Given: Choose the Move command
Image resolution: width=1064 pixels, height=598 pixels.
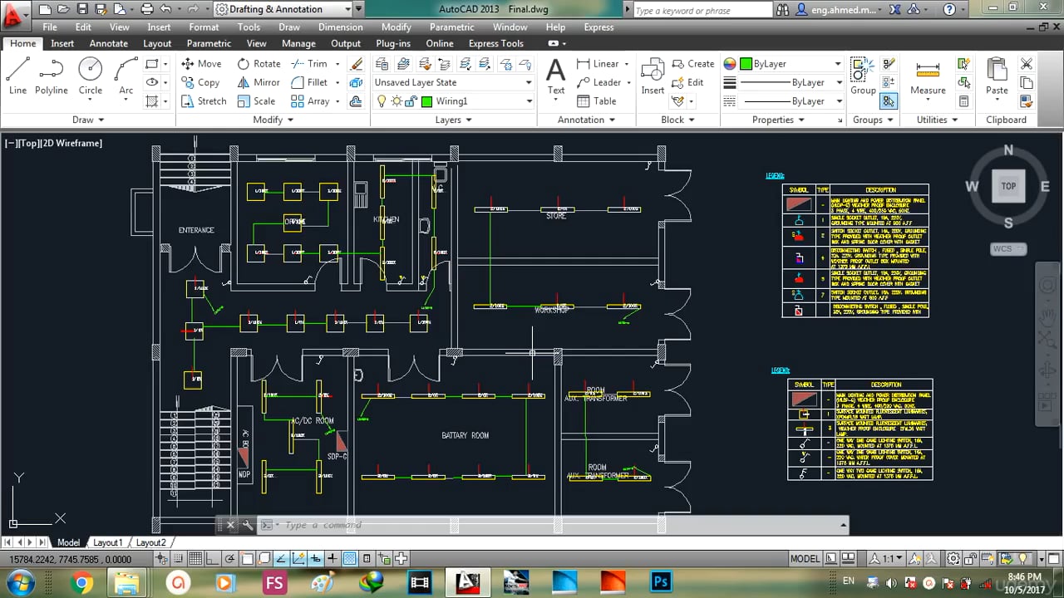Looking at the screenshot, I should click(201, 63).
